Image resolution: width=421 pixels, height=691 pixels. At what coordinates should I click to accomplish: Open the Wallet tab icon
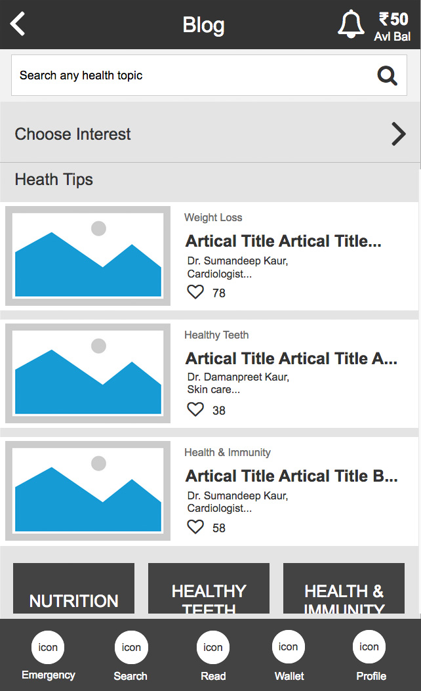click(289, 648)
